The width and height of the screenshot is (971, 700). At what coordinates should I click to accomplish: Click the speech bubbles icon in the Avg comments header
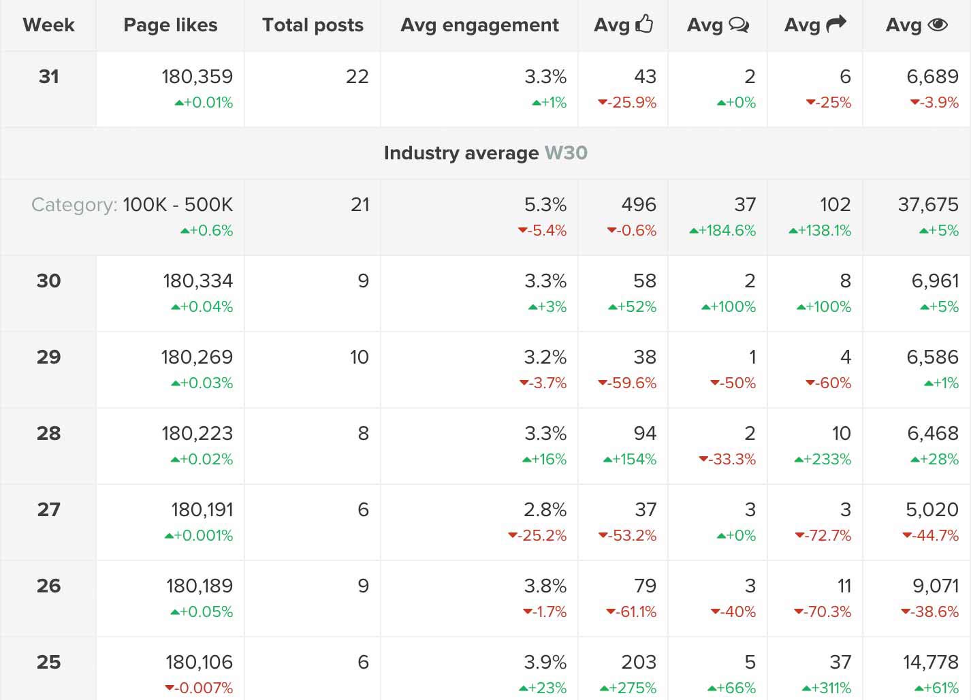[739, 25]
